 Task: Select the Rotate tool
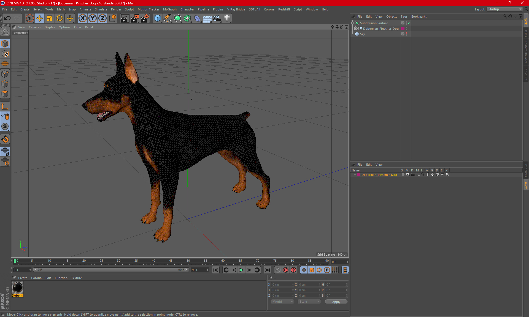point(60,18)
